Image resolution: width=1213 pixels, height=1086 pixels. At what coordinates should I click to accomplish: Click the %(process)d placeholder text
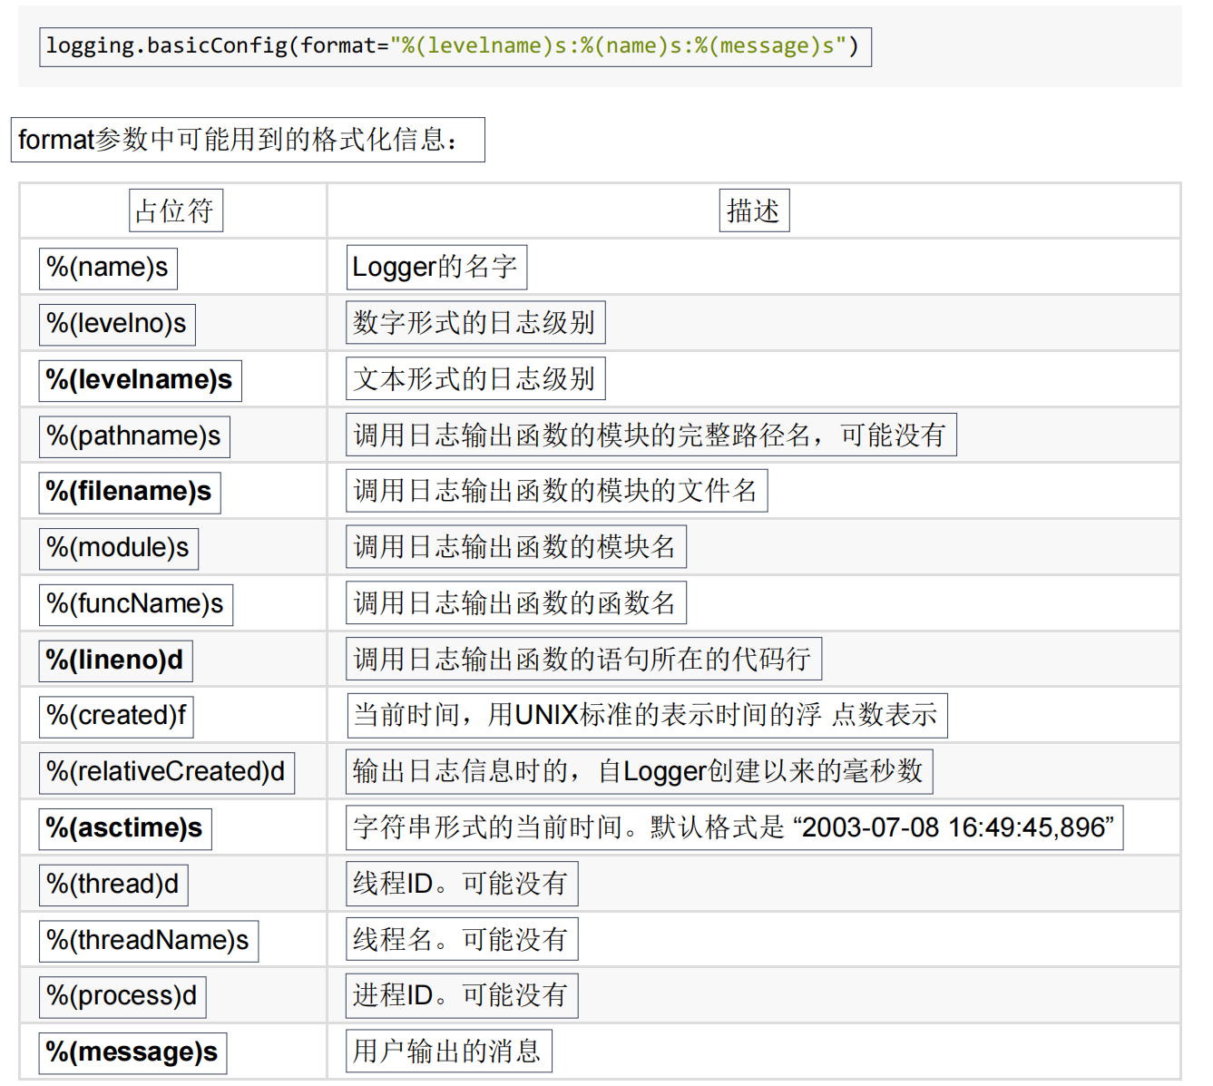122,996
